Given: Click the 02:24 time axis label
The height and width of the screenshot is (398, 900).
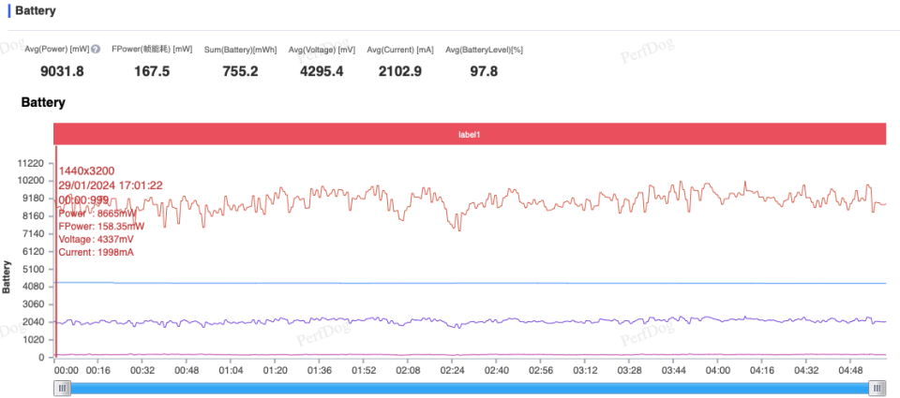Looking at the screenshot, I should pyautogui.click(x=452, y=371).
